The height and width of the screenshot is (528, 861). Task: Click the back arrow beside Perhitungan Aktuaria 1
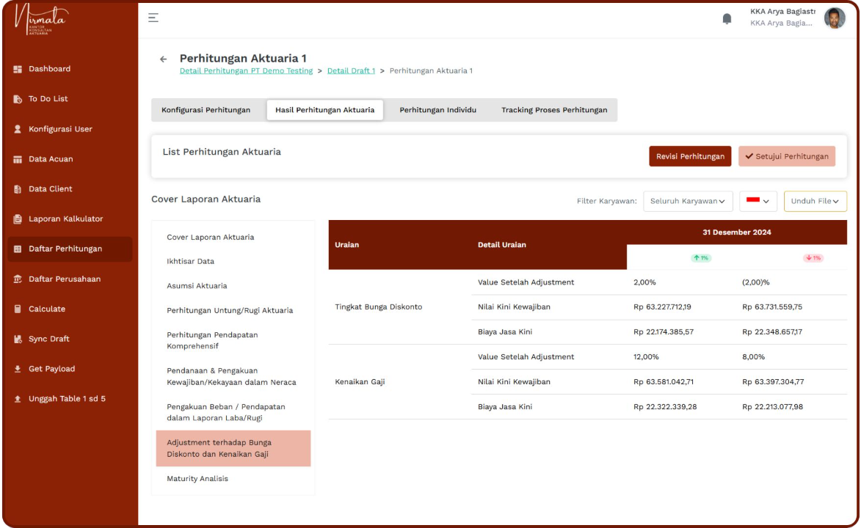164,59
